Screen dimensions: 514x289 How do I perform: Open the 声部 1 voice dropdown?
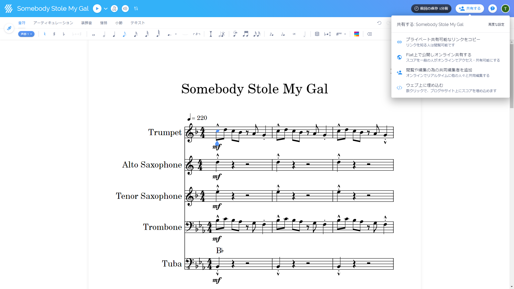point(26,34)
